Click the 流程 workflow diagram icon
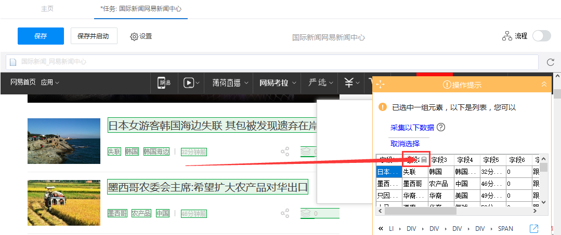 (507, 36)
